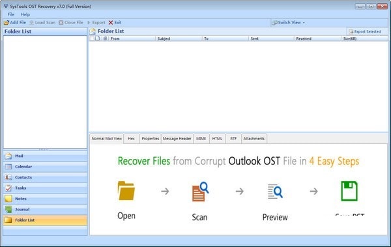This screenshot has height=247, width=391.
Task: Click the Close File toolbar button
Action: tap(71, 23)
